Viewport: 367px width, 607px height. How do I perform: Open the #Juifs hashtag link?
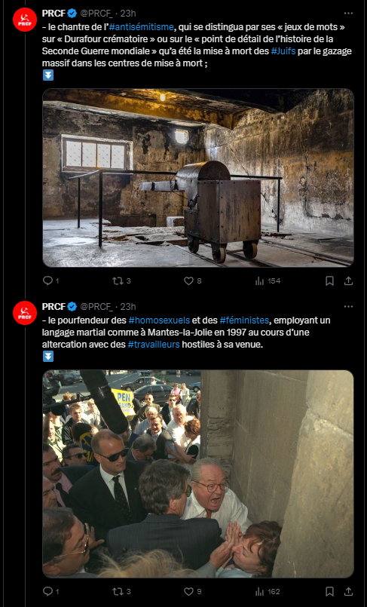point(283,51)
